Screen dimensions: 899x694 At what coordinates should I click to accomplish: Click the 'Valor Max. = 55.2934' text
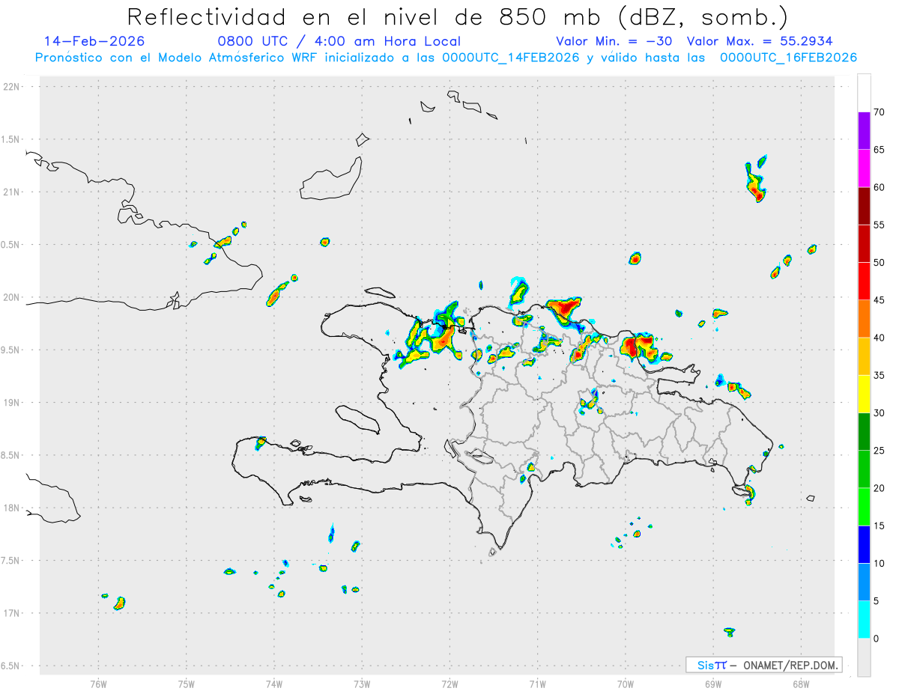[x=760, y=41]
